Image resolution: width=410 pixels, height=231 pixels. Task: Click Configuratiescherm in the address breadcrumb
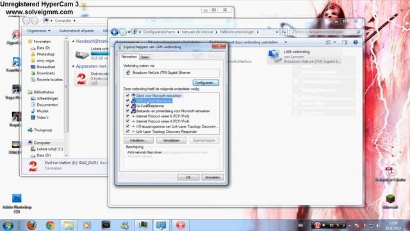click(x=159, y=32)
